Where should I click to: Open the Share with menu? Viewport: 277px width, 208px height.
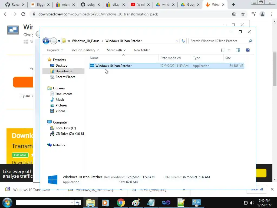point(116,50)
